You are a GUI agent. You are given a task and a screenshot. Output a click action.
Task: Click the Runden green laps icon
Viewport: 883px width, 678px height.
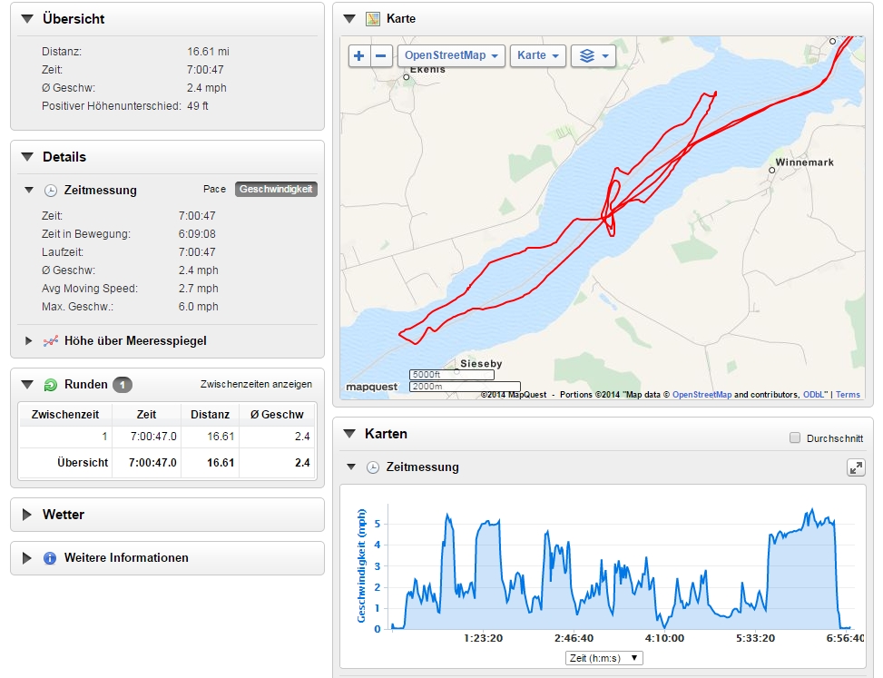51,385
